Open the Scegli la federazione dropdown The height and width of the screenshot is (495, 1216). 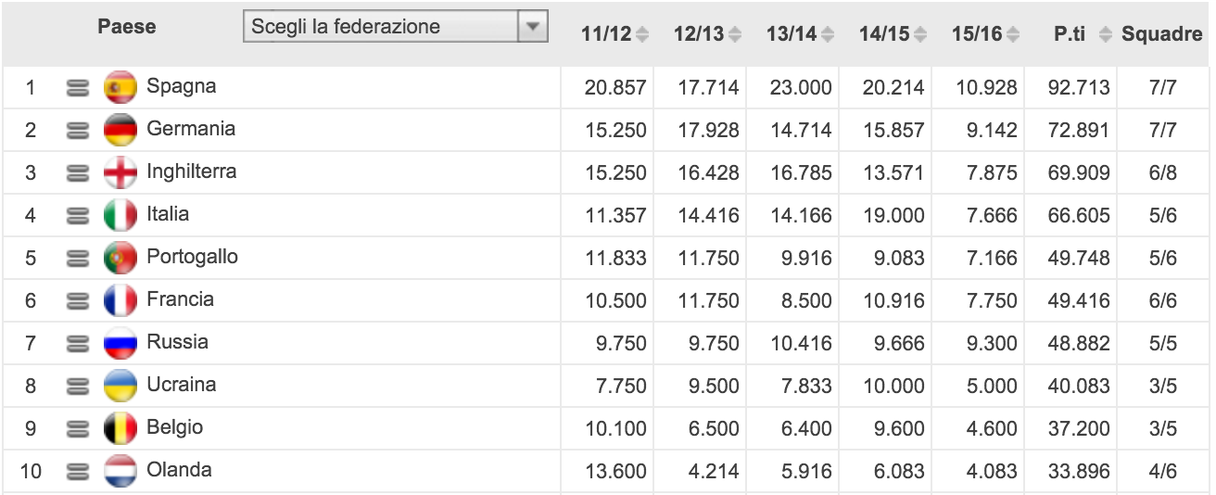[395, 27]
